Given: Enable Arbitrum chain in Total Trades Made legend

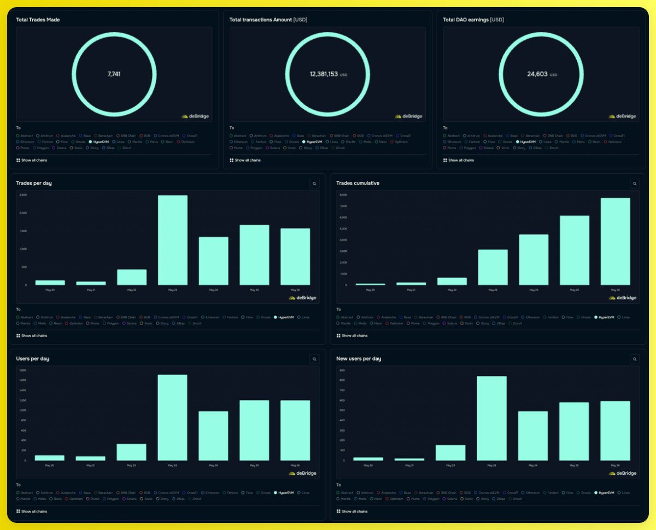Looking at the screenshot, I should click(x=45, y=136).
